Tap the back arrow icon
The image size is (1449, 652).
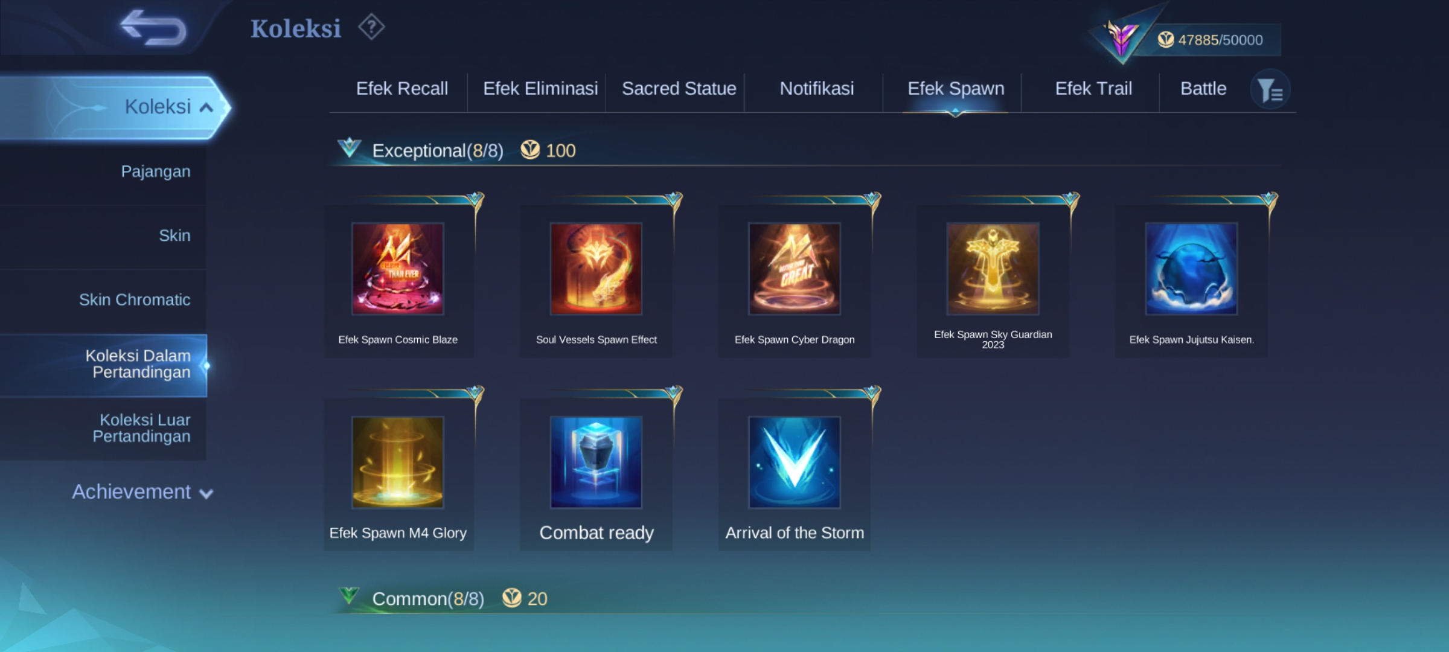pos(153,27)
